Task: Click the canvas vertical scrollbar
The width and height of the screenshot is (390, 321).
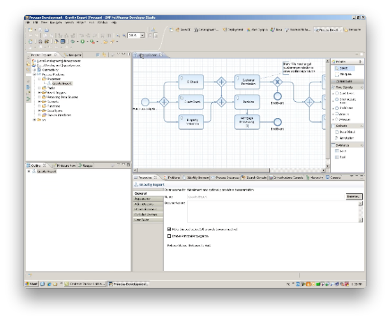Action: tap(328, 110)
